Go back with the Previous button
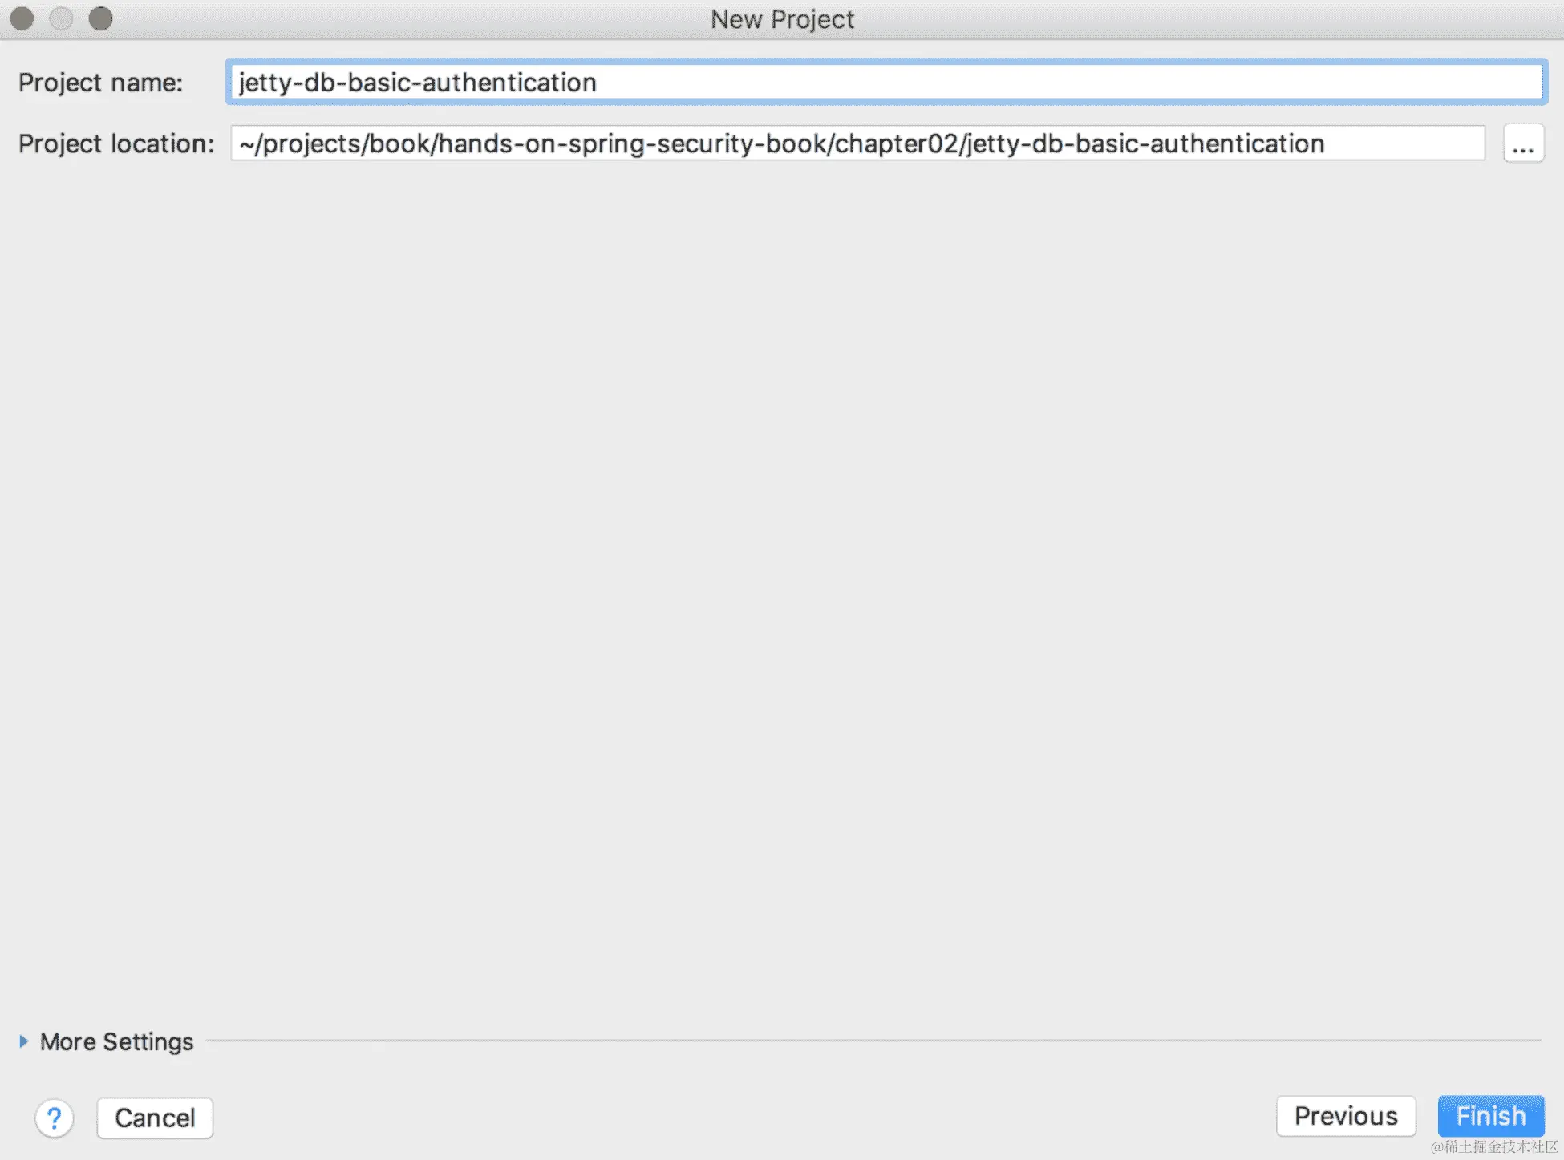This screenshot has width=1564, height=1160. tap(1345, 1116)
